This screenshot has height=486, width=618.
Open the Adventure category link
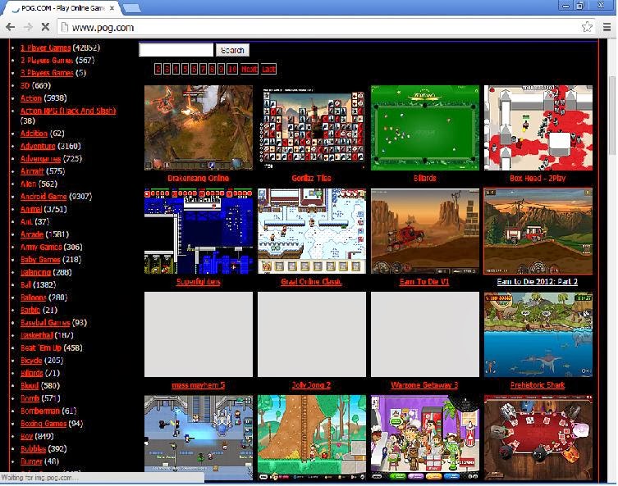(x=38, y=146)
